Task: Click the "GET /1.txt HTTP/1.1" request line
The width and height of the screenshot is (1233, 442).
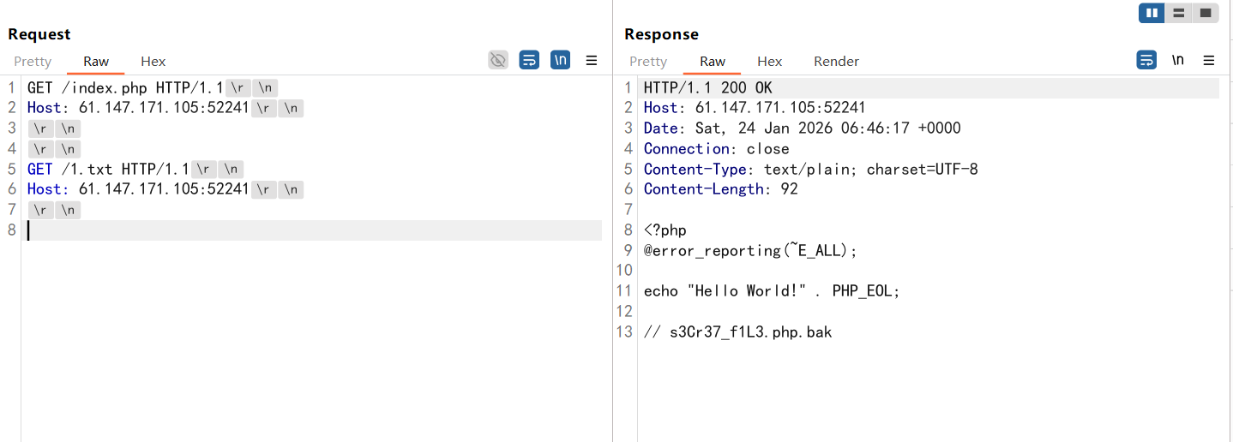Action: point(108,170)
